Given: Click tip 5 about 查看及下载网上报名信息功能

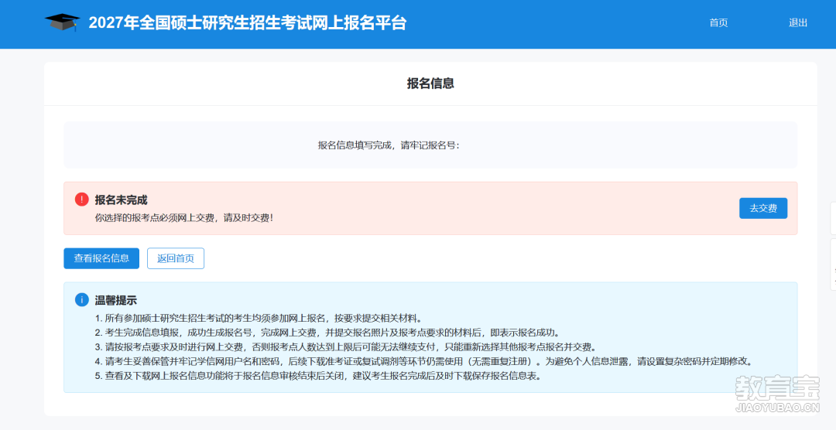Looking at the screenshot, I should click(320, 376).
